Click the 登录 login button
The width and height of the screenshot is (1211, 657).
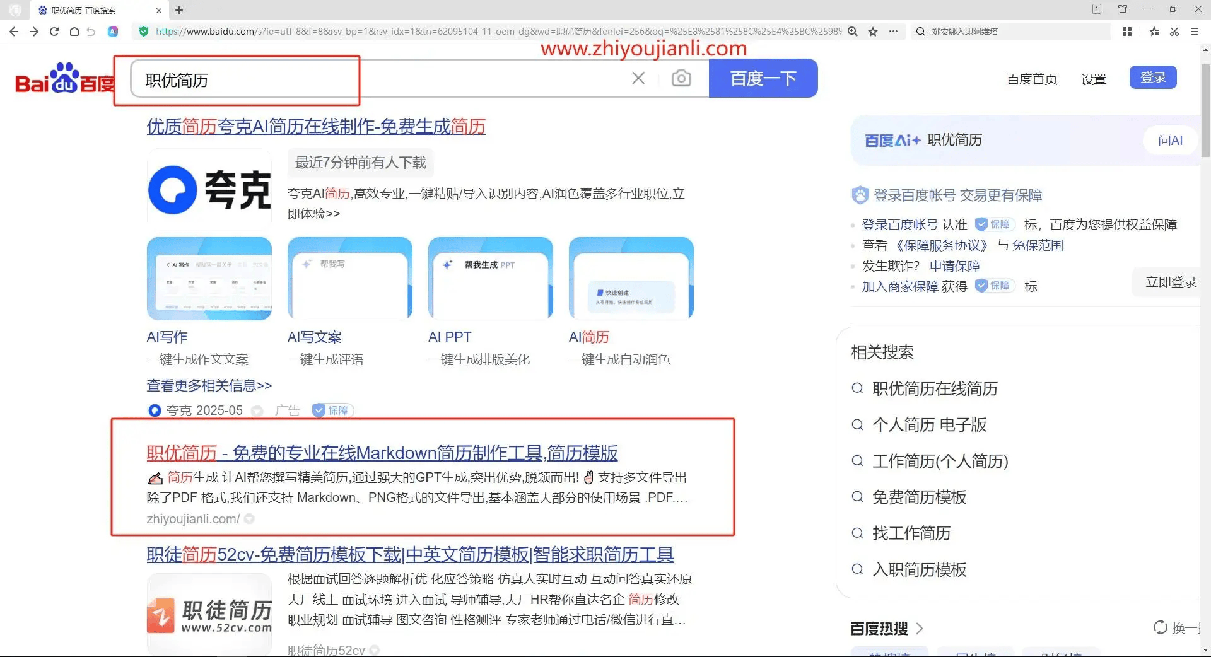pyautogui.click(x=1152, y=77)
